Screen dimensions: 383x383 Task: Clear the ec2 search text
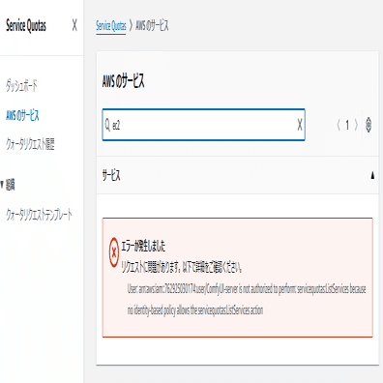tap(300, 125)
